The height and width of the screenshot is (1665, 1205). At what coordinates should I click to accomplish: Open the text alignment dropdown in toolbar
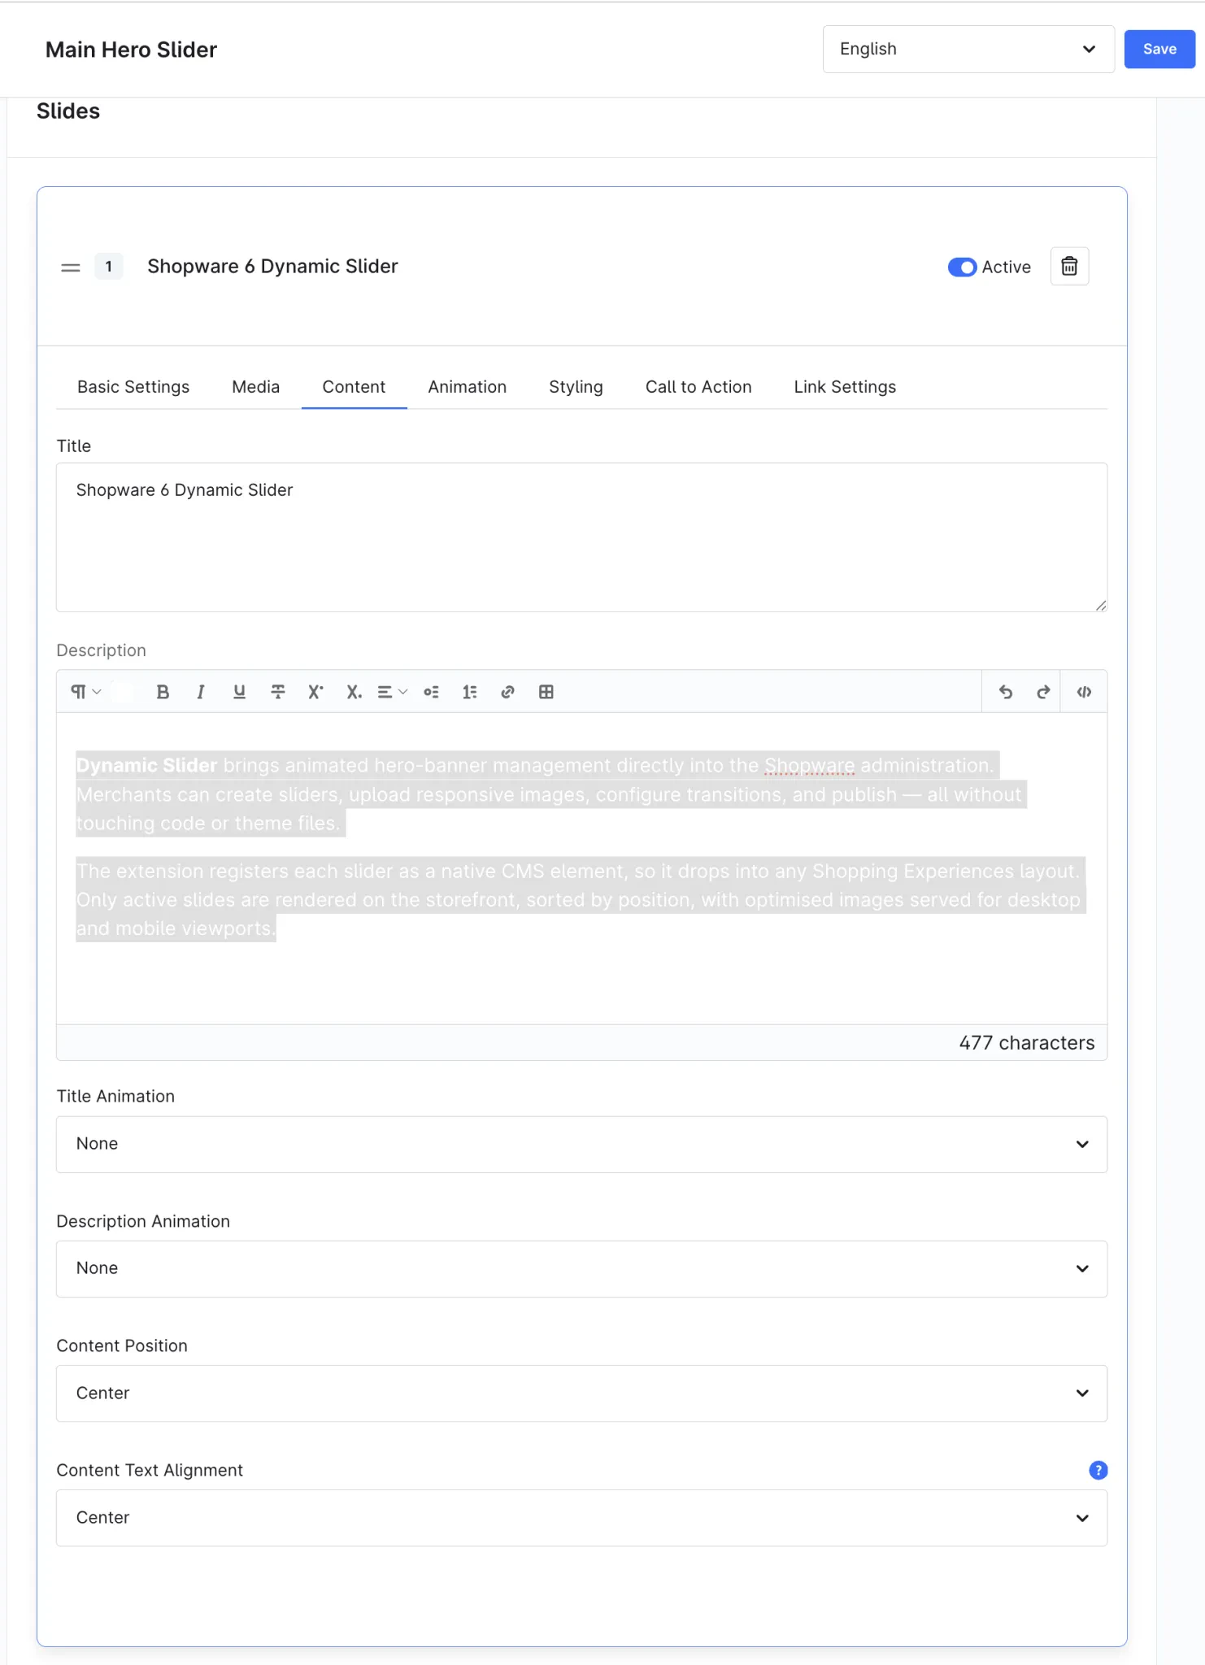point(392,692)
